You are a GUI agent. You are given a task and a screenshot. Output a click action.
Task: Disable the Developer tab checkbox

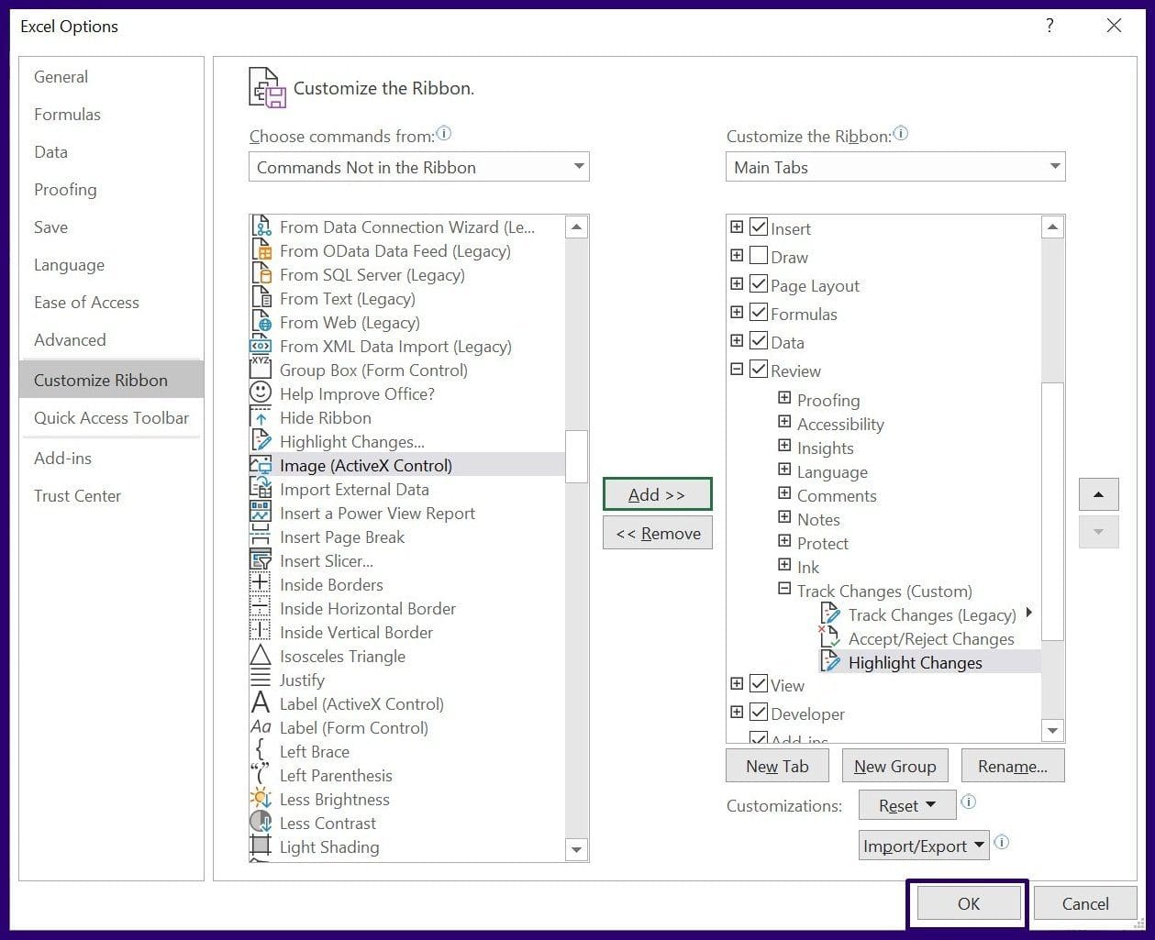click(x=759, y=713)
